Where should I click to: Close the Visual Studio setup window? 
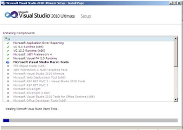click(179, 3)
